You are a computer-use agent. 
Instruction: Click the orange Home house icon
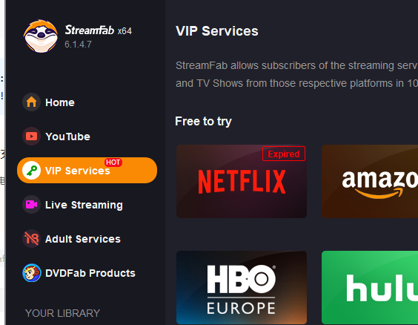click(31, 102)
